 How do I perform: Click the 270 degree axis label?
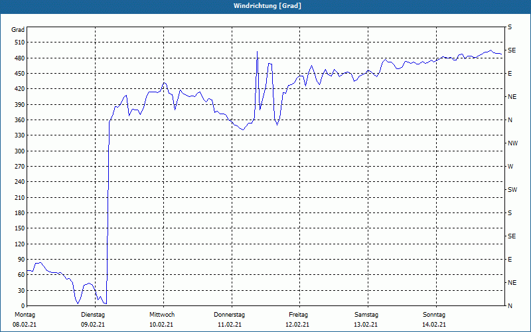pos(20,167)
